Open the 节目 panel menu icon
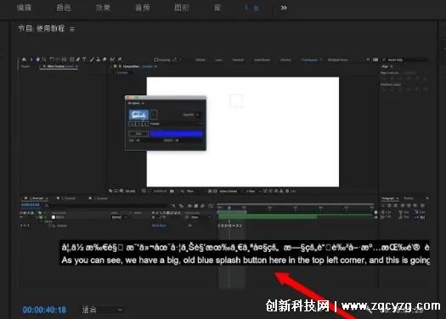Viewport: 446px width, 319px height. (72, 29)
